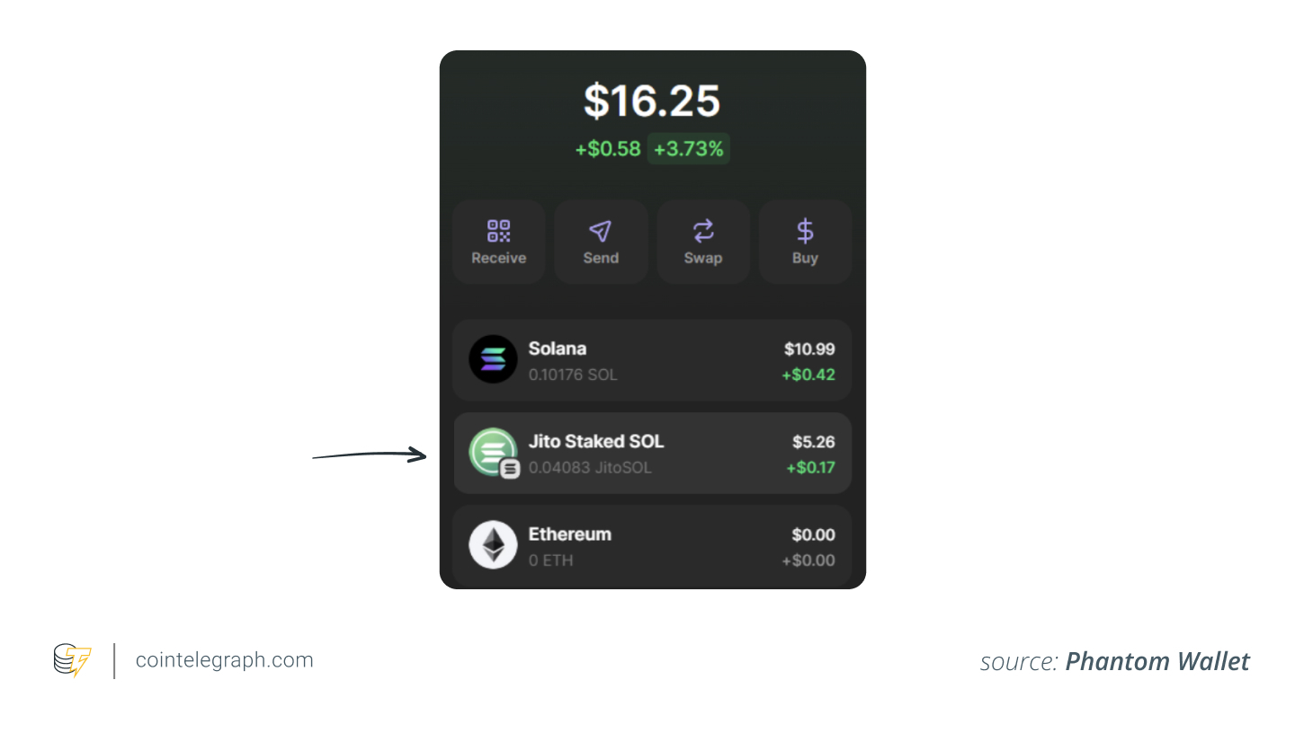The width and height of the screenshot is (1304, 733).
Task: Click the Buy dollar sign icon
Action: pos(805,231)
